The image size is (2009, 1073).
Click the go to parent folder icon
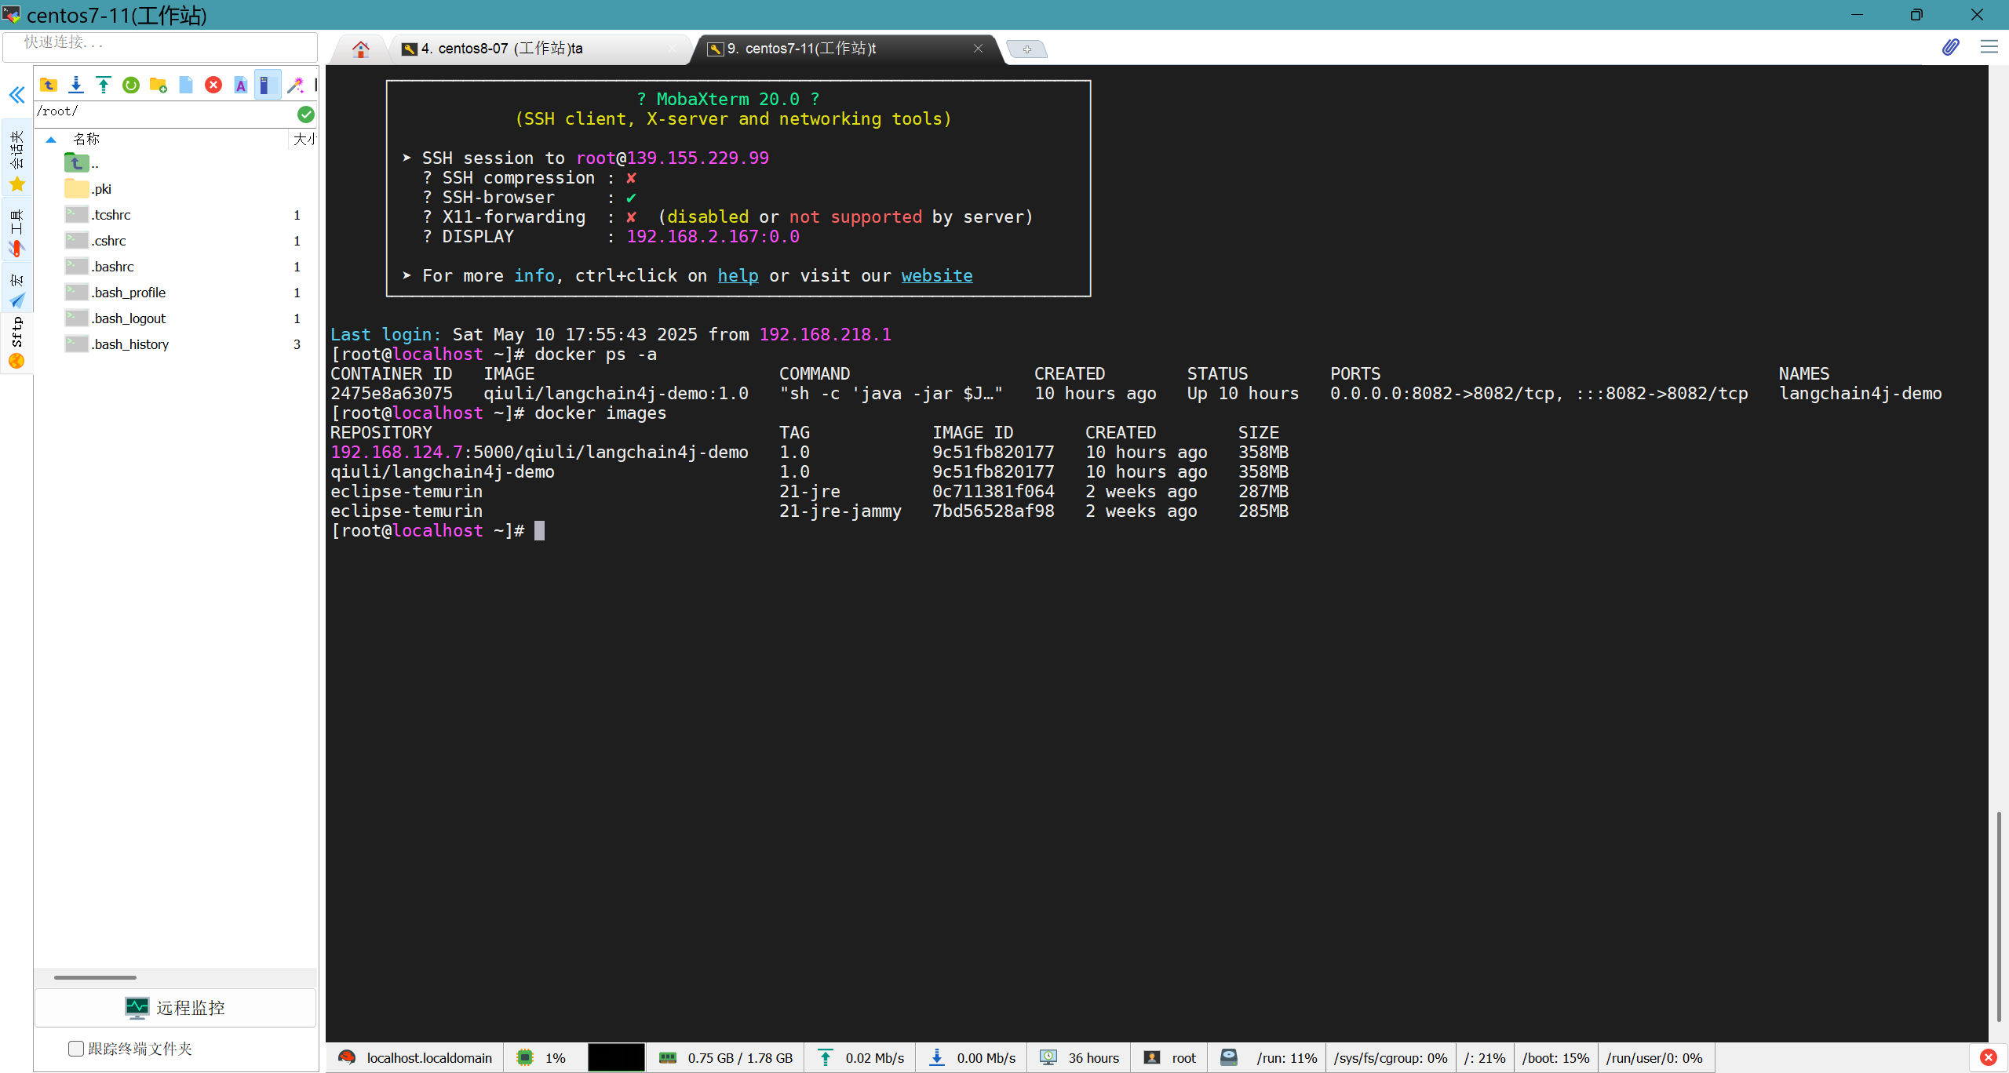pos(49,85)
